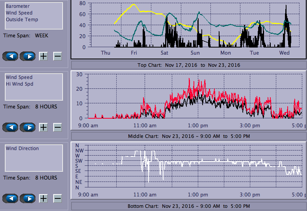This screenshot has width=307, height=211.
Task: Click the plus button for the middle chart
Action: (43, 127)
